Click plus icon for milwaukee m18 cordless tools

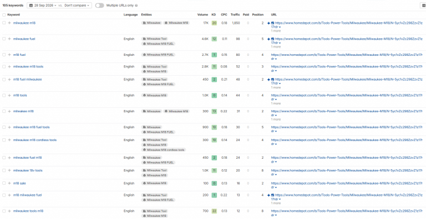[x=9, y=140]
